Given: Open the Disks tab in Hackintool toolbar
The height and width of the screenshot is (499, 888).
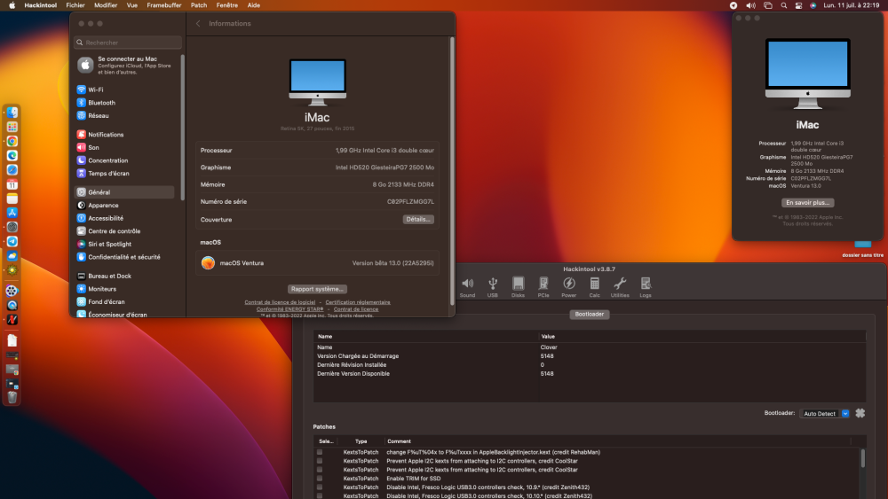Looking at the screenshot, I should pyautogui.click(x=518, y=286).
